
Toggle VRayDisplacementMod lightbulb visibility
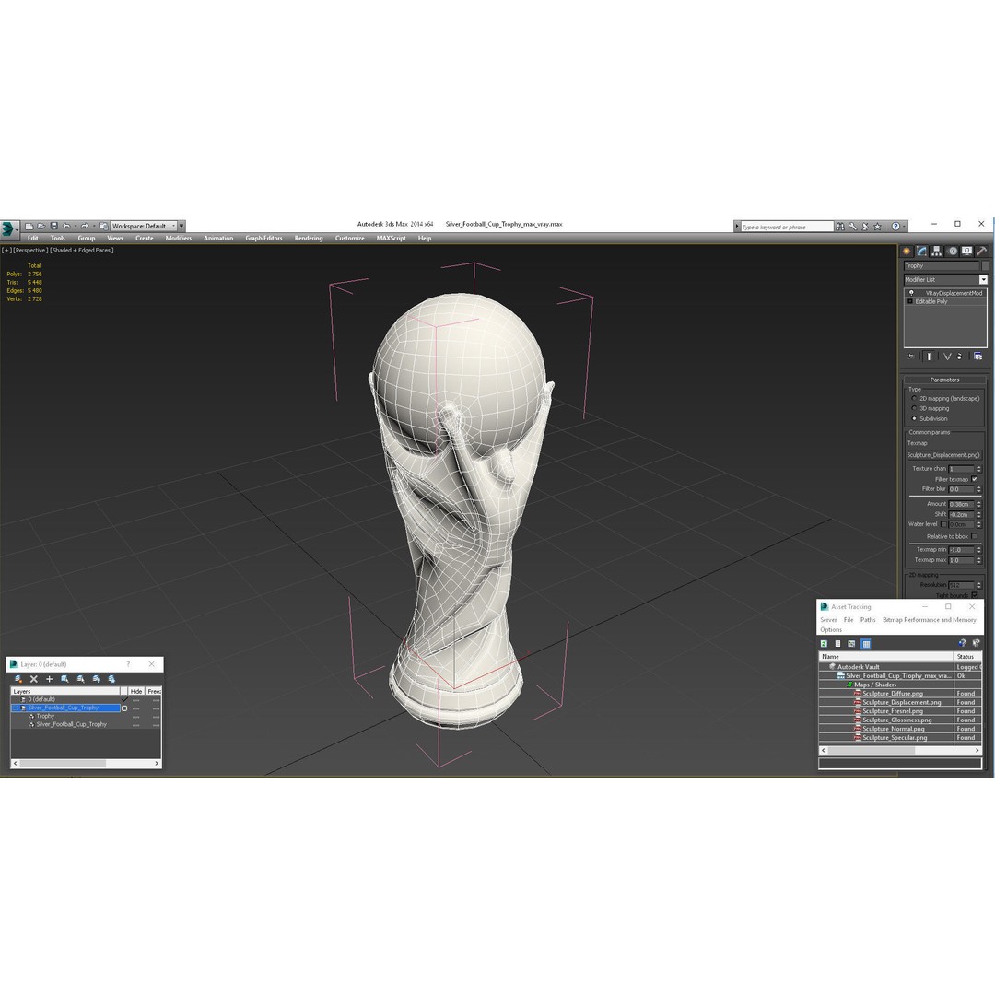(911, 293)
